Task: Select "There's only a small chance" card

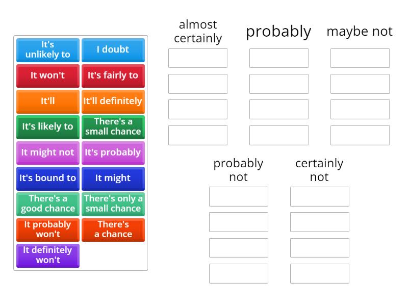Action: tap(113, 205)
